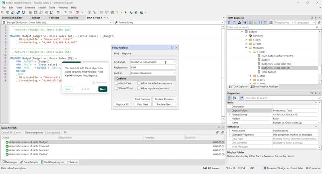The height and width of the screenshot is (174, 322).
Task: Close the DAX Script 1 tab
Action: (x=108, y=18)
